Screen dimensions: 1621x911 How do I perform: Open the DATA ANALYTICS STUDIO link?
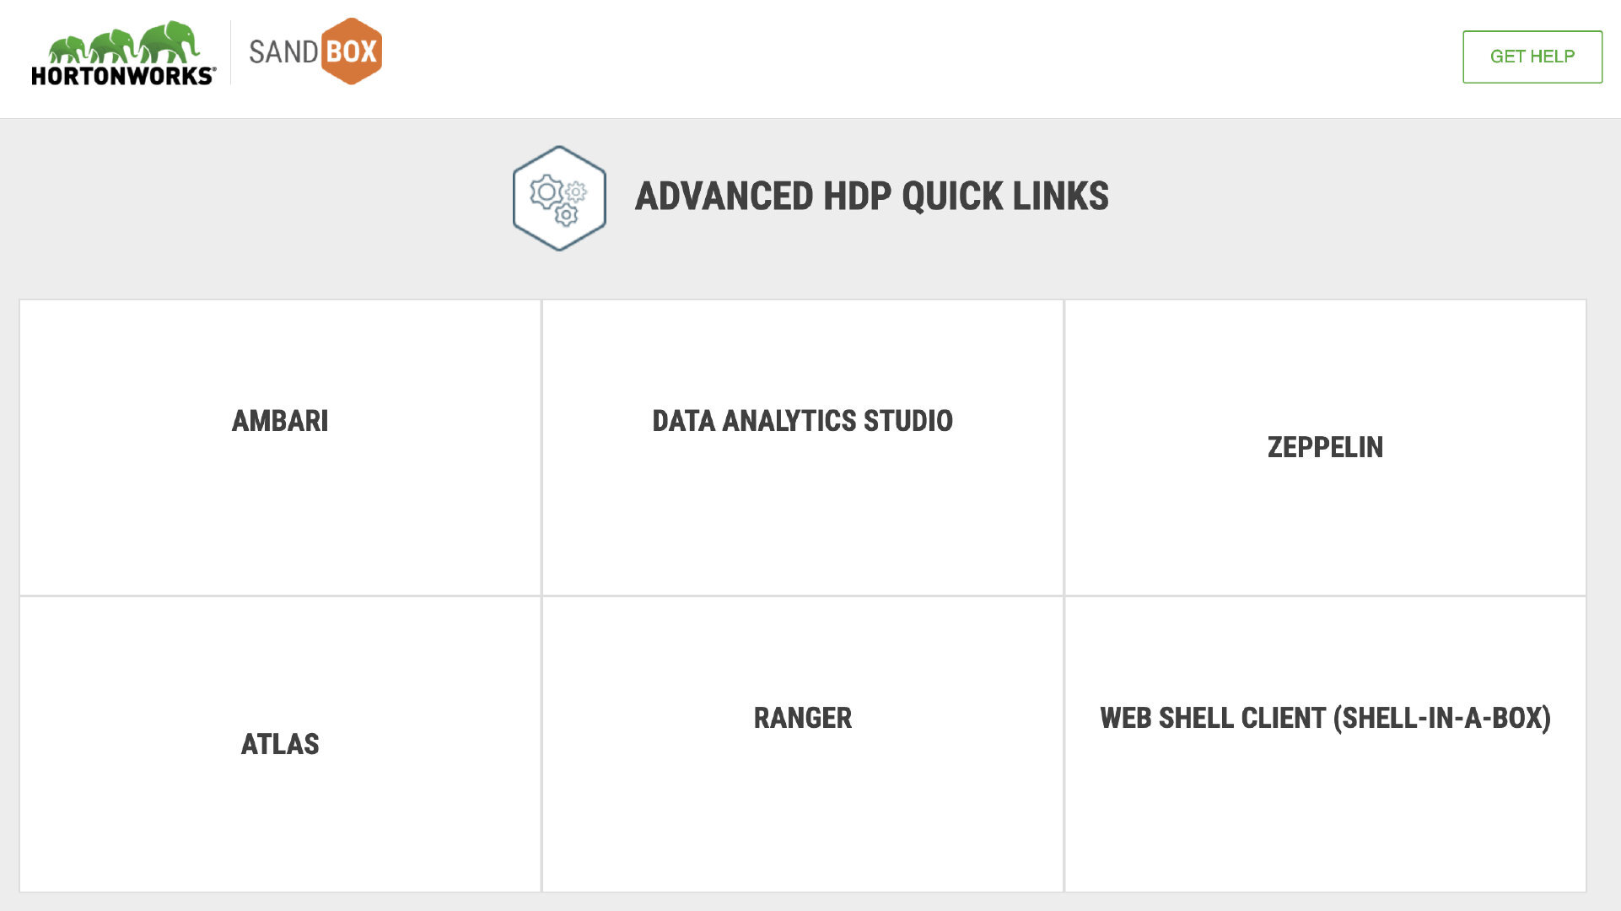(802, 420)
